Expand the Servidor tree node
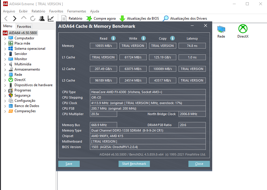 pos(5,54)
